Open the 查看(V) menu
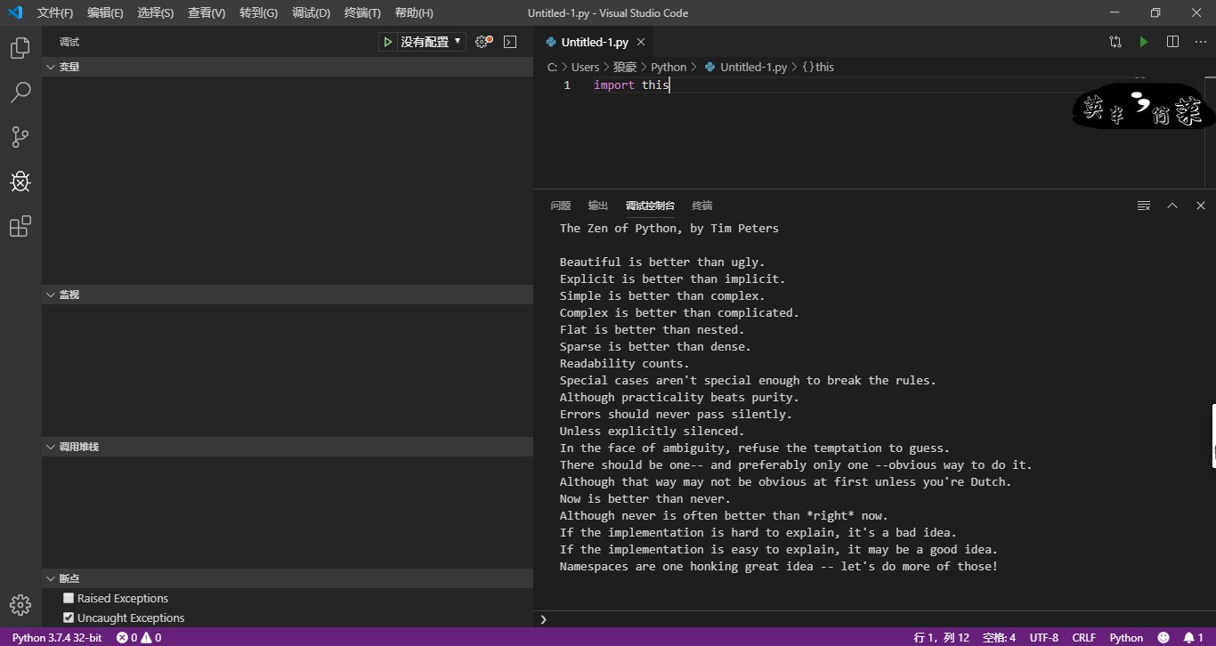 click(207, 12)
